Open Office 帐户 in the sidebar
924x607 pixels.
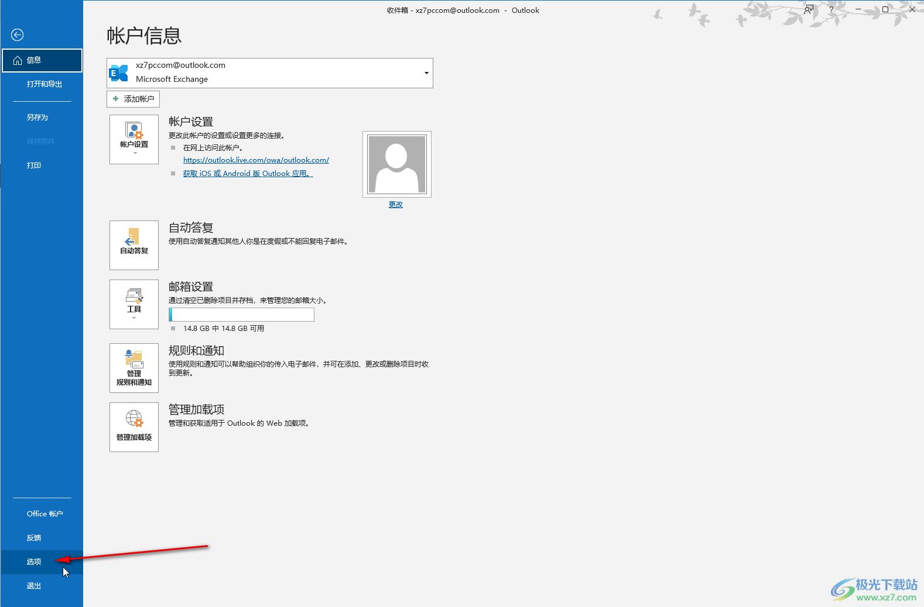pos(42,514)
